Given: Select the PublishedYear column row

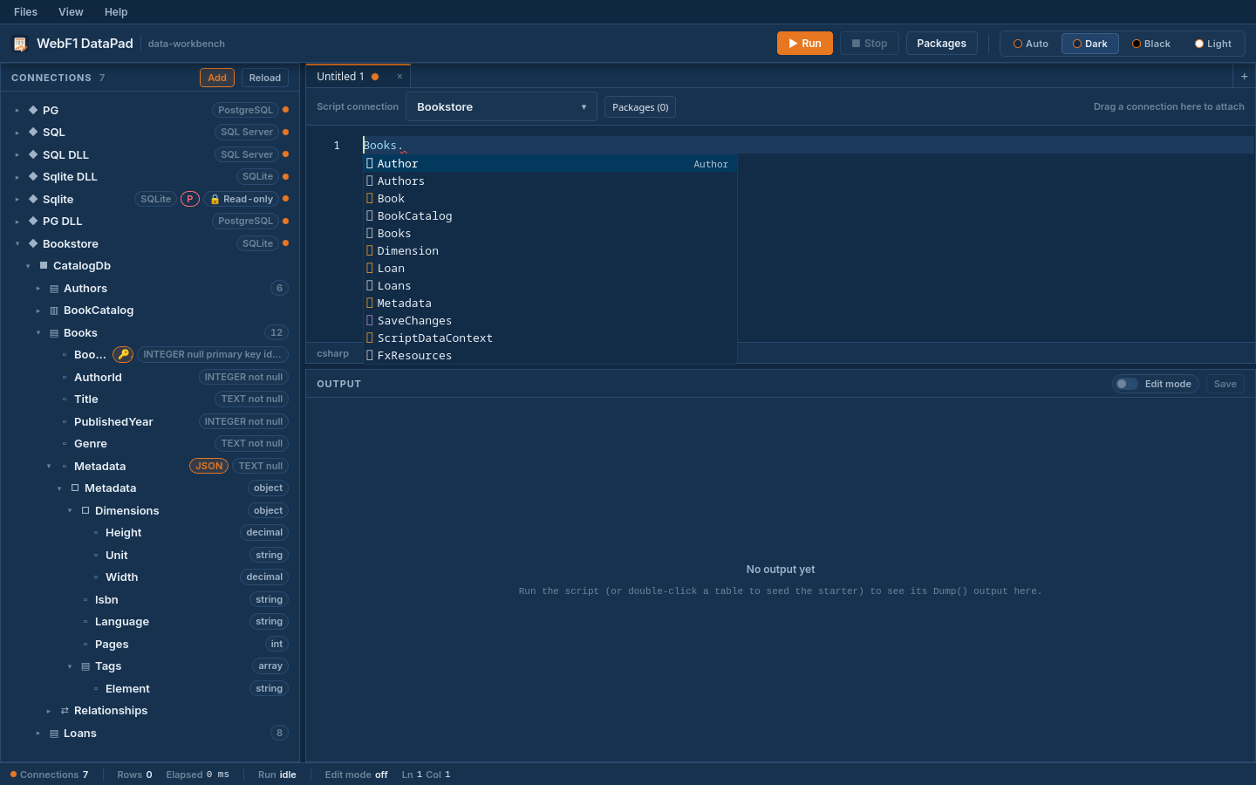Looking at the screenshot, I should [150, 421].
